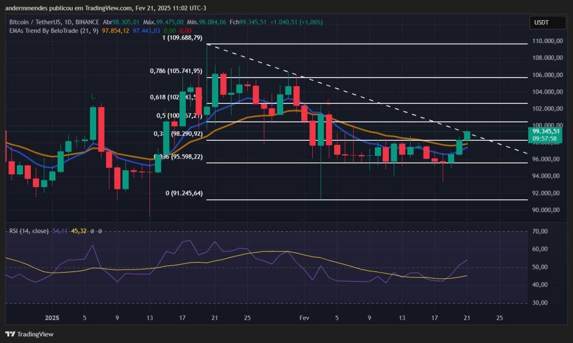
Task: Click the 92.000,00 price axis label
Action: coord(546,193)
